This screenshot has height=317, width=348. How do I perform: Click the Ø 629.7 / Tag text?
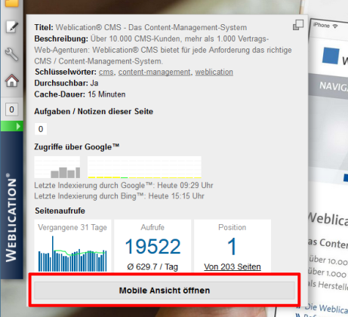click(x=152, y=266)
